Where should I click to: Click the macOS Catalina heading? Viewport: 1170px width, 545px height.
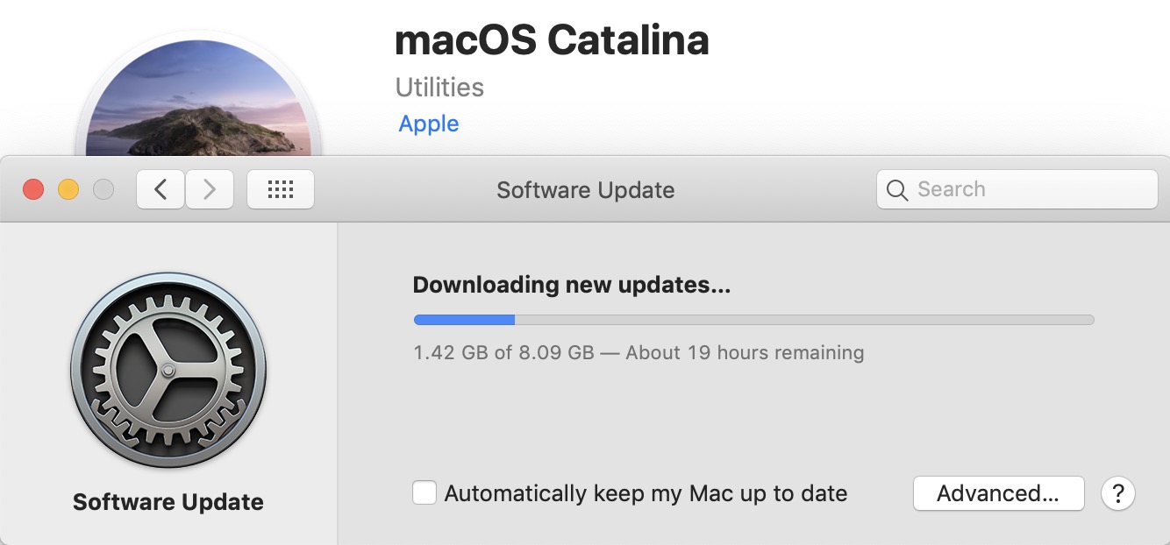(x=552, y=40)
